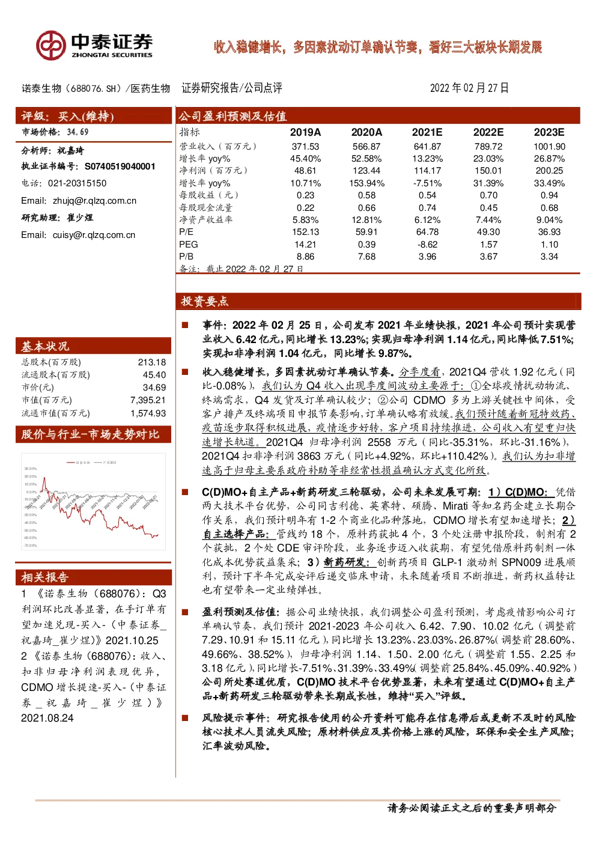Image resolution: width=596 pixels, height=843 pixels.
Task: Click the net profit growth cell 153.94%
Action: [x=366, y=183]
